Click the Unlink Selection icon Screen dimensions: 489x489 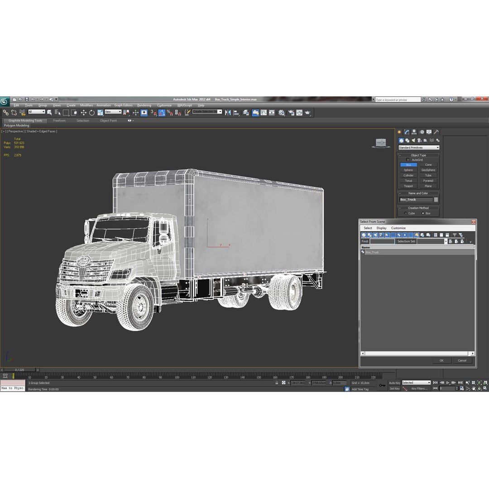(14, 113)
